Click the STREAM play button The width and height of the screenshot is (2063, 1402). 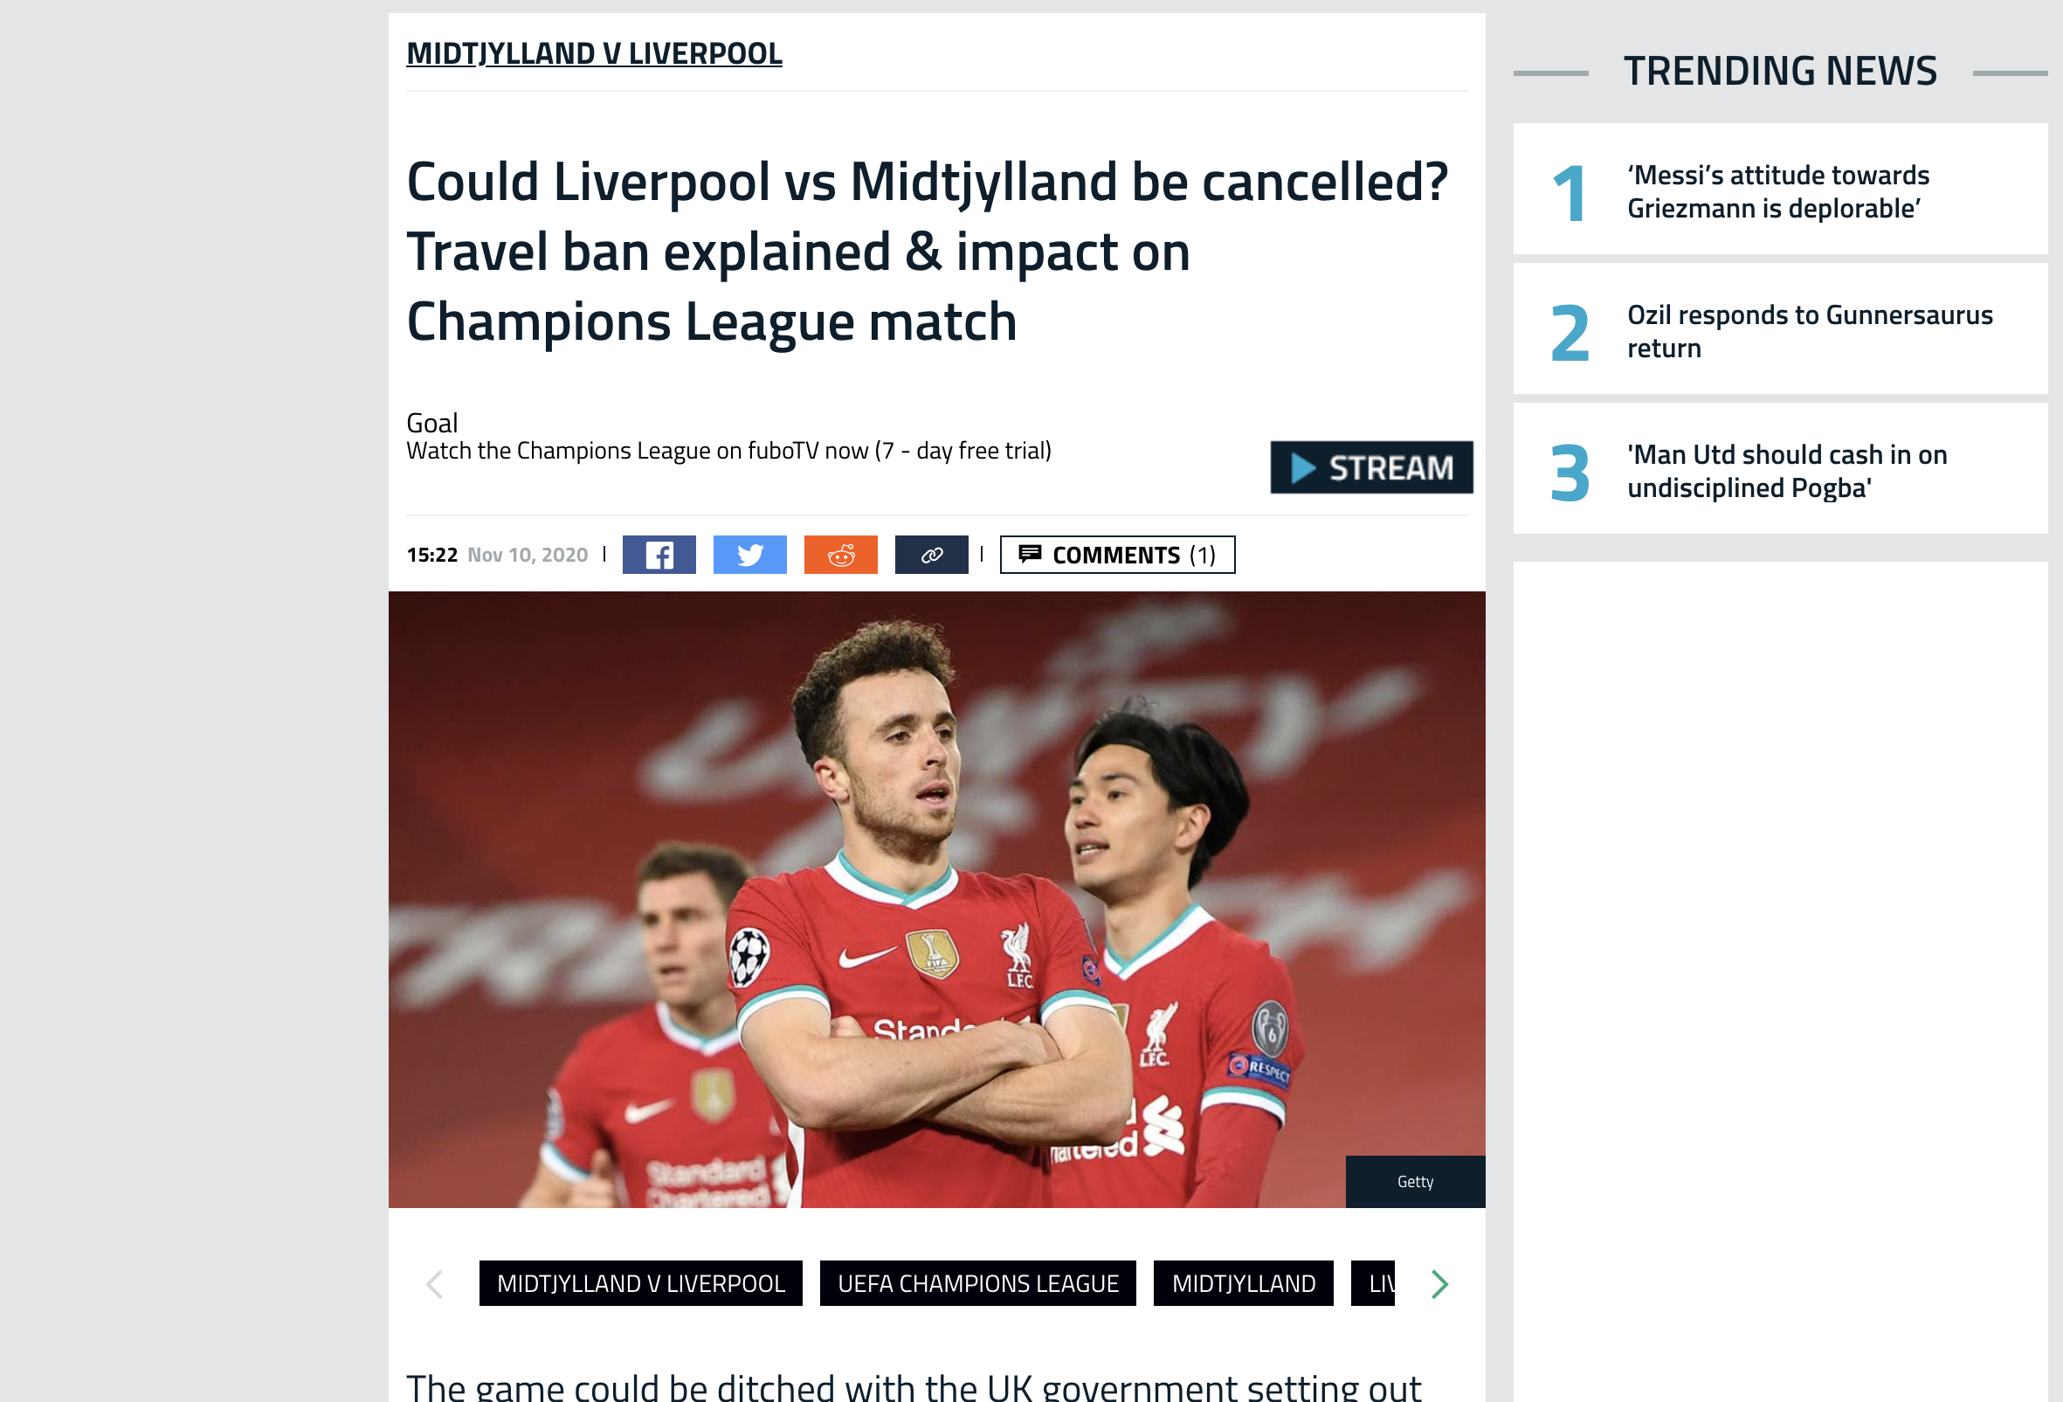point(1371,467)
